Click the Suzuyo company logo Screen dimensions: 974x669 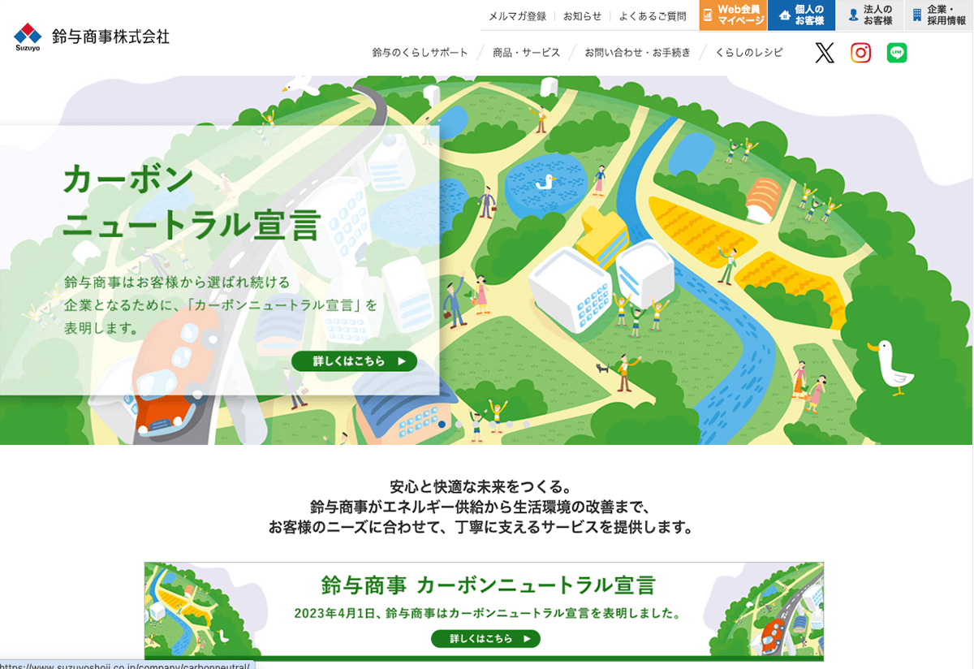coord(28,37)
